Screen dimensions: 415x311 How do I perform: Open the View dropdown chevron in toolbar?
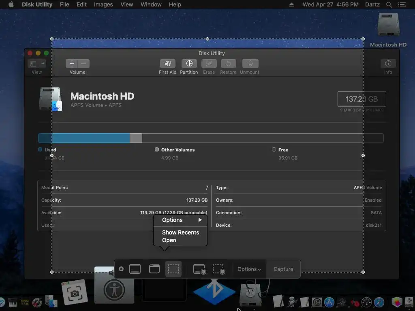(43, 64)
